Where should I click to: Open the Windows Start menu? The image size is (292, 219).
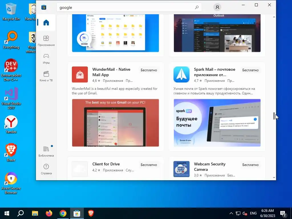point(7,213)
